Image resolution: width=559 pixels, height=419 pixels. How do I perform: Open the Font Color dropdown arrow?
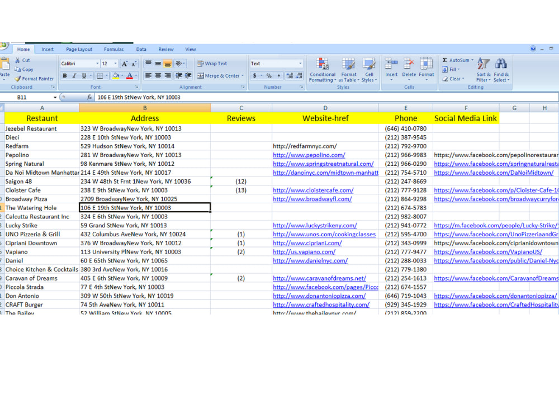[x=136, y=75]
